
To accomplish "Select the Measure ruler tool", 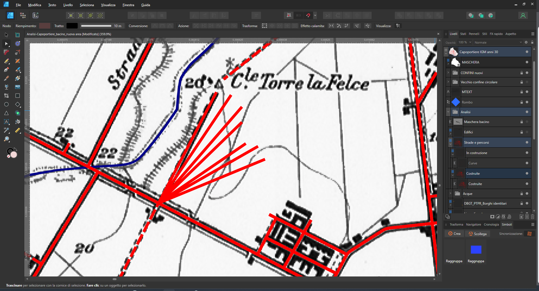I will [18, 130].
